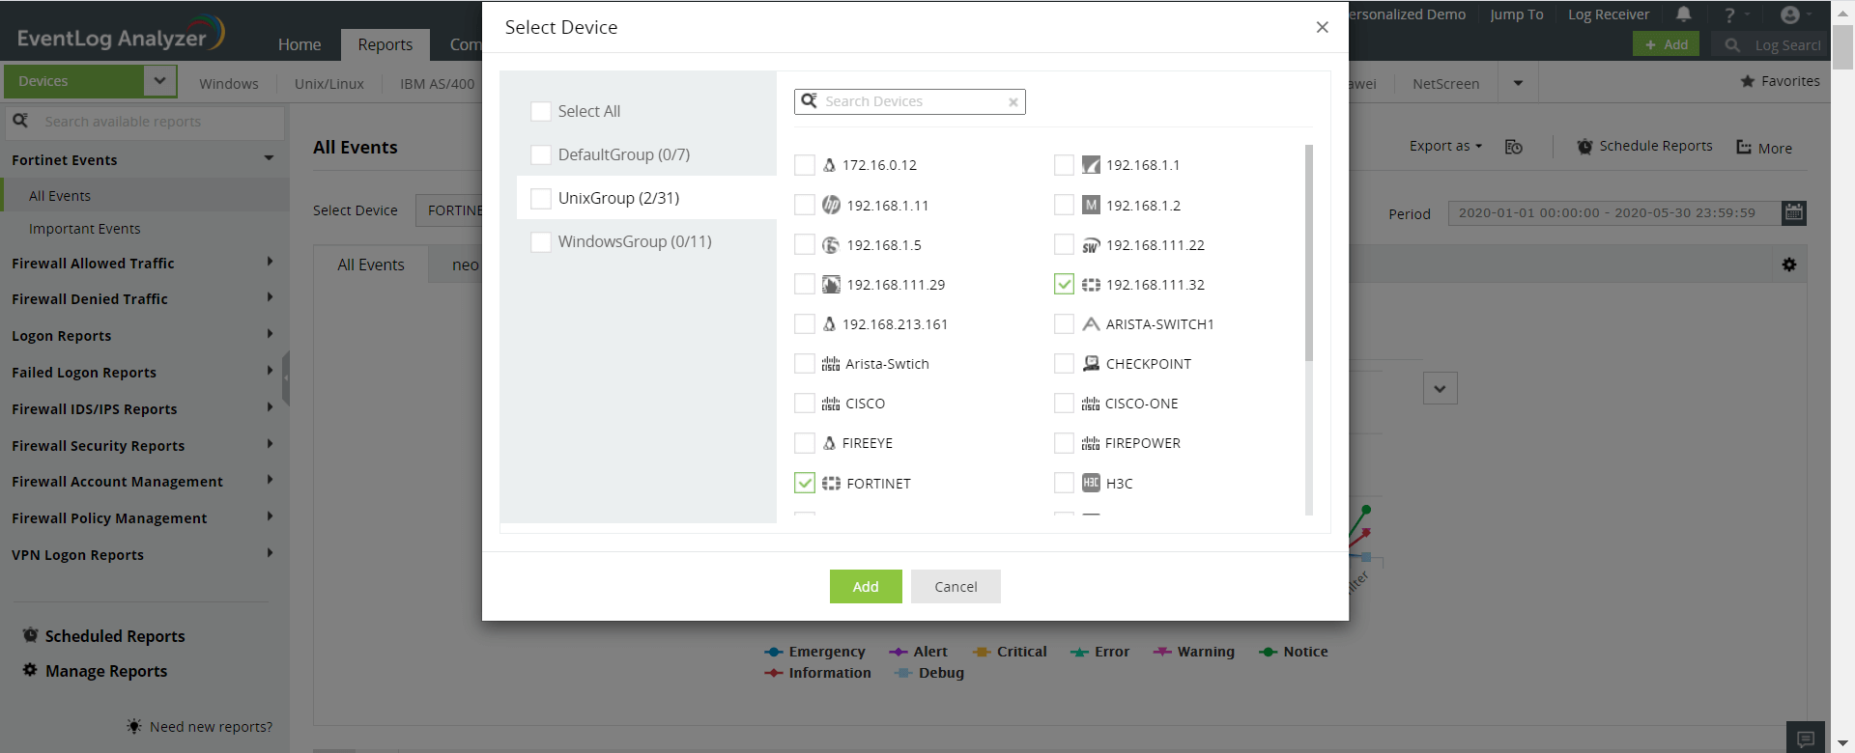Click the Fortinet icon beside FORTINET
1855x753 pixels.
coord(831,483)
